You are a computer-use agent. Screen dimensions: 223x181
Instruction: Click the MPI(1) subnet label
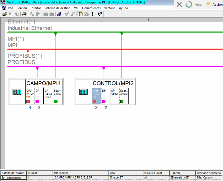[x=16, y=39]
